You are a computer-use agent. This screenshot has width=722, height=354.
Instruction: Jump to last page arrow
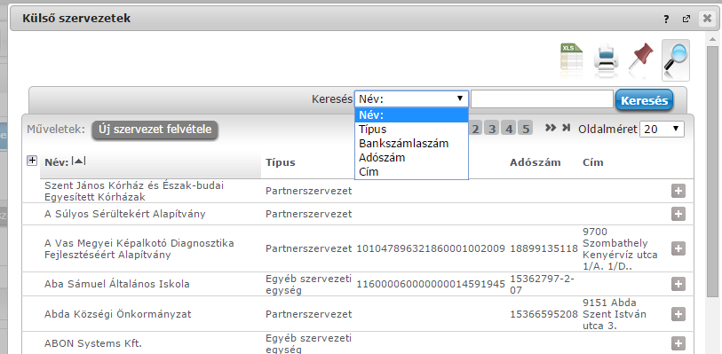[x=566, y=128]
